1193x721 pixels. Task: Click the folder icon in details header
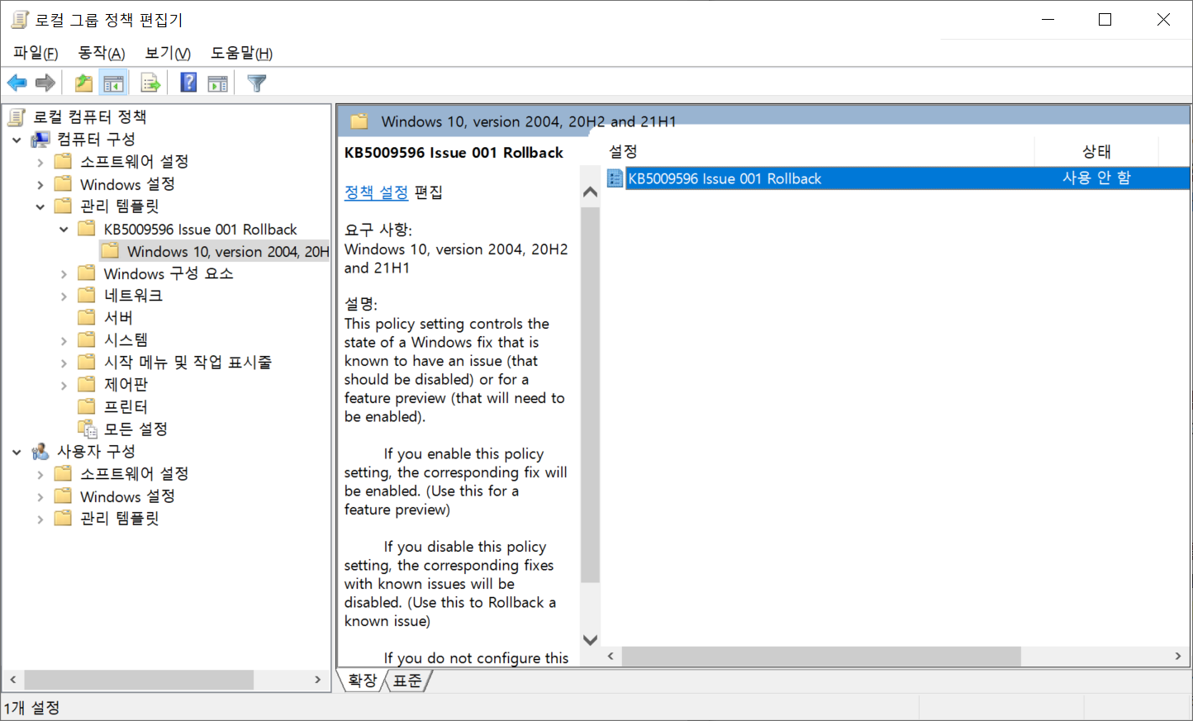pyautogui.click(x=359, y=121)
